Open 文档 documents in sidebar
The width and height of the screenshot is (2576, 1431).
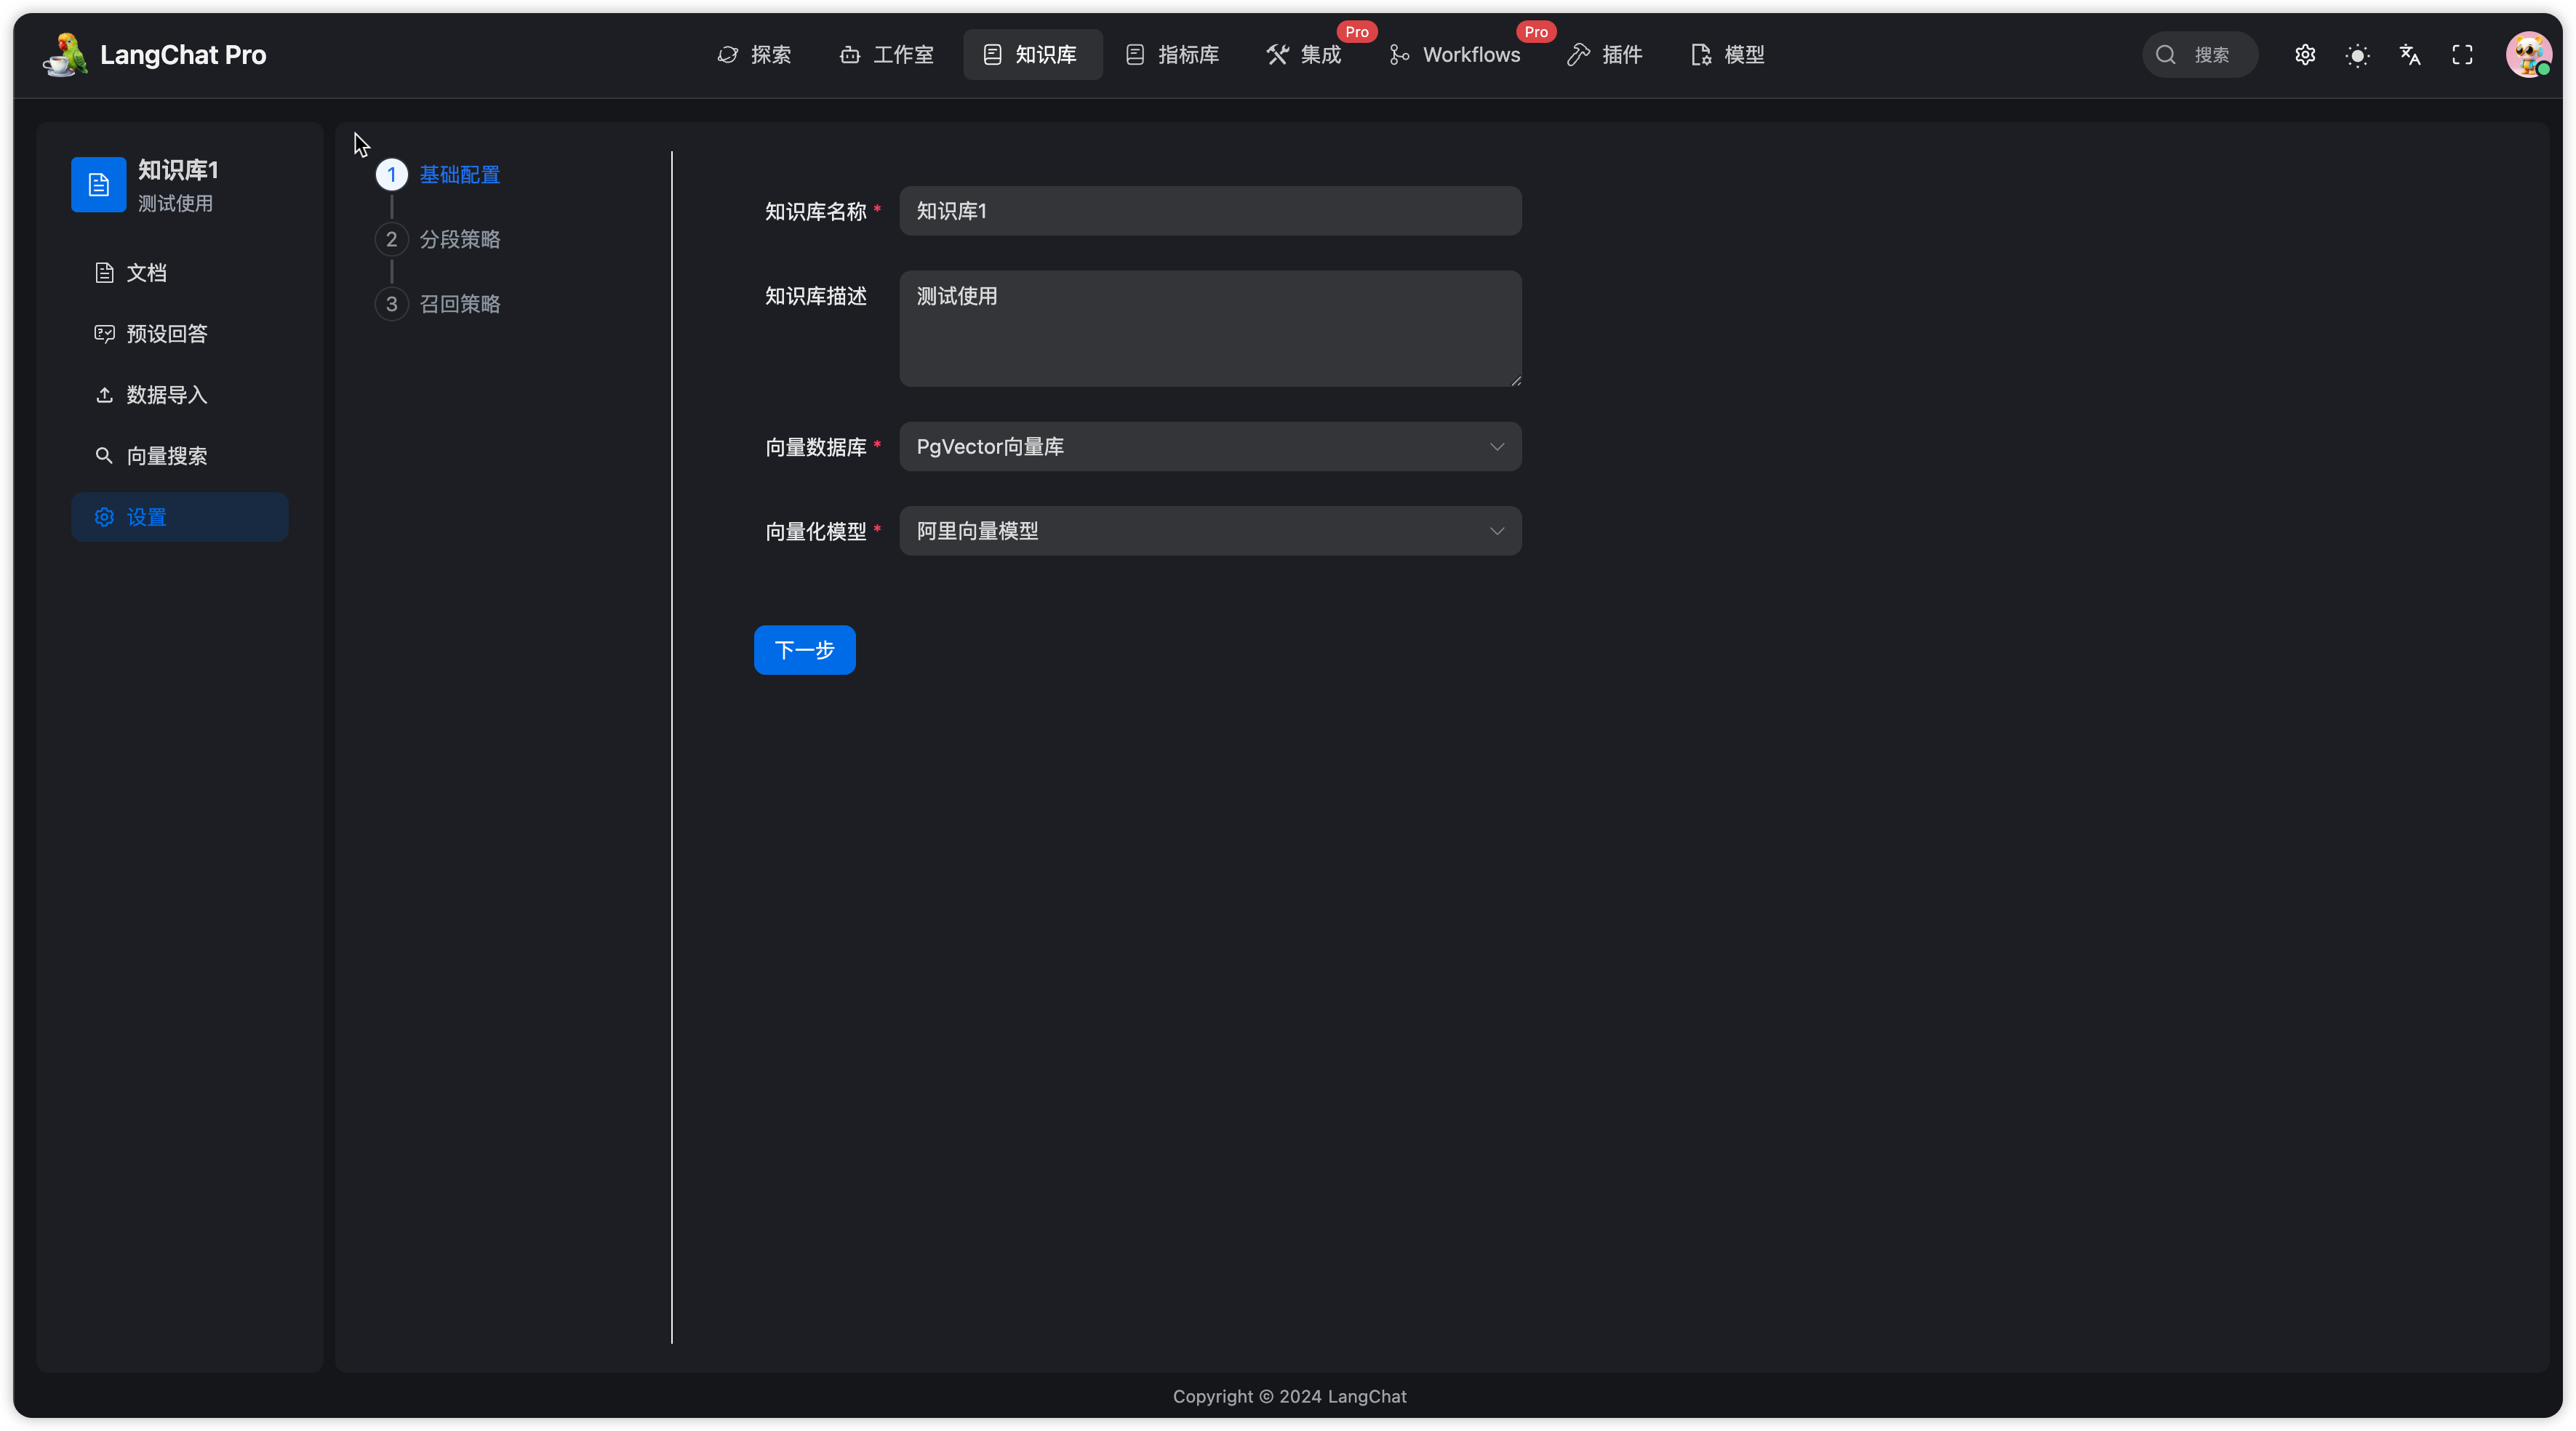tap(180, 273)
